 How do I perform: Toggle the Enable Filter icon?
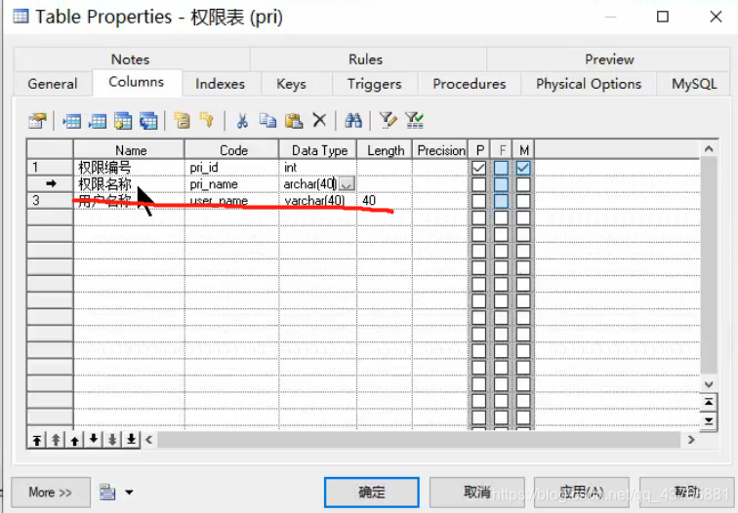414,120
